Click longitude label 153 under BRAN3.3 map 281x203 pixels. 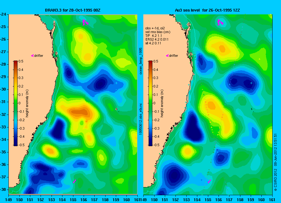[52, 200]
